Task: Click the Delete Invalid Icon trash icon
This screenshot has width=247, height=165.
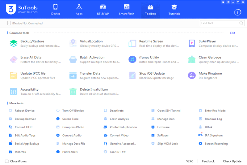Action: (x=73, y=92)
